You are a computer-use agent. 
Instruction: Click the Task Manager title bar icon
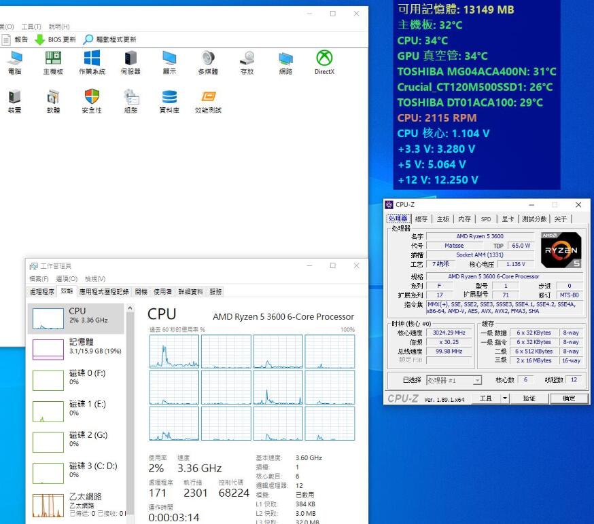(x=34, y=266)
